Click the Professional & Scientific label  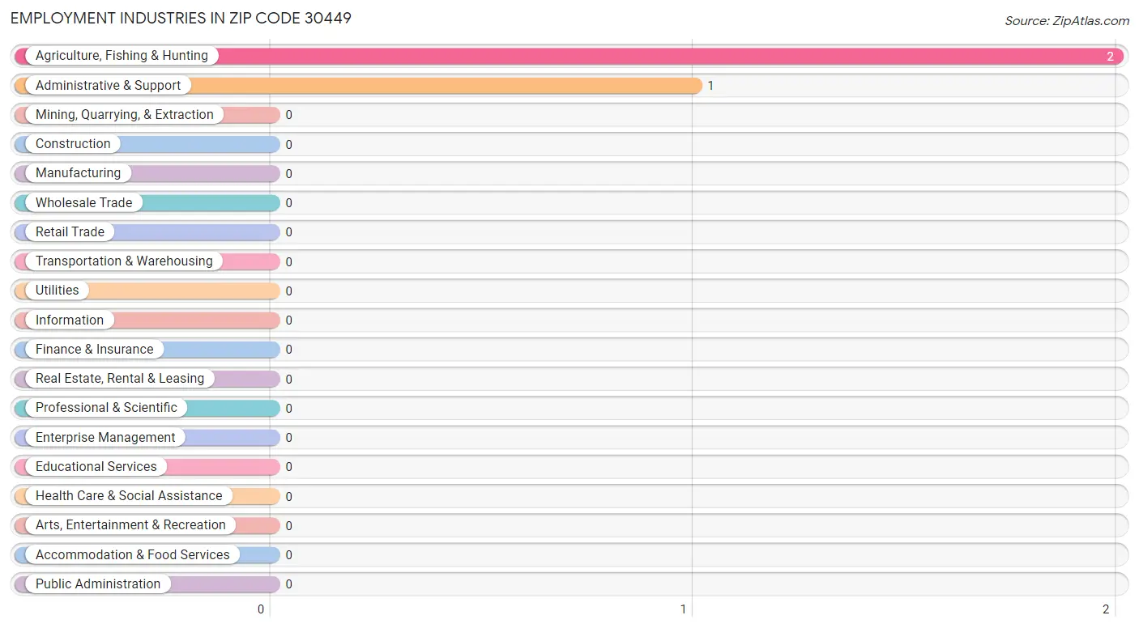[x=106, y=408]
